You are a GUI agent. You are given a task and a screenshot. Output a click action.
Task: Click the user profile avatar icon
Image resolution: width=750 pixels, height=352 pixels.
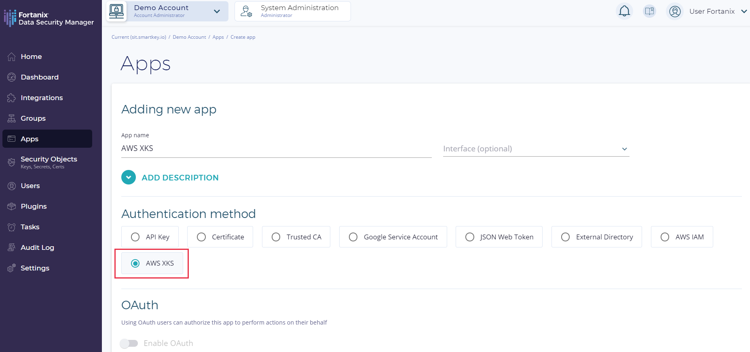[x=675, y=11]
